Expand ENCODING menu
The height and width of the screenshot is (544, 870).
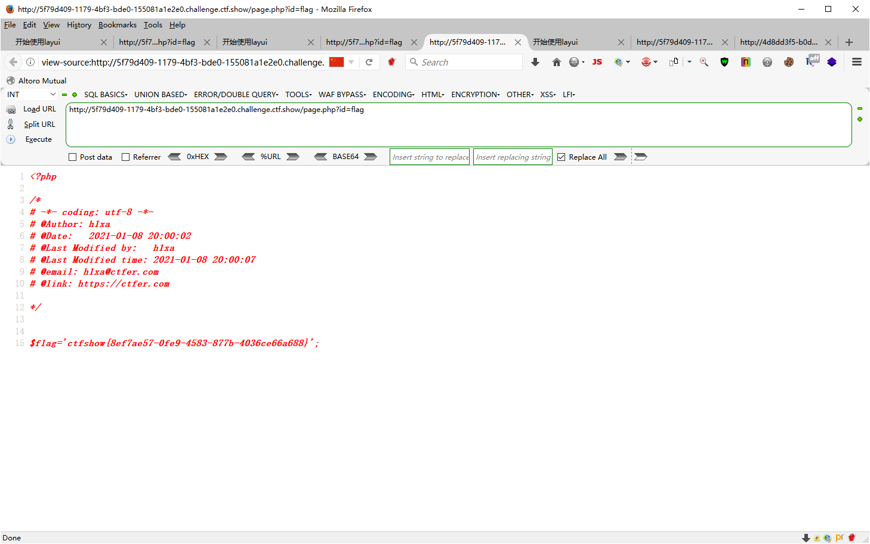pos(394,95)
